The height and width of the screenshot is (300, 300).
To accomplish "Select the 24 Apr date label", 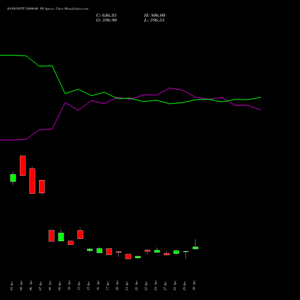I will [155, 286].
